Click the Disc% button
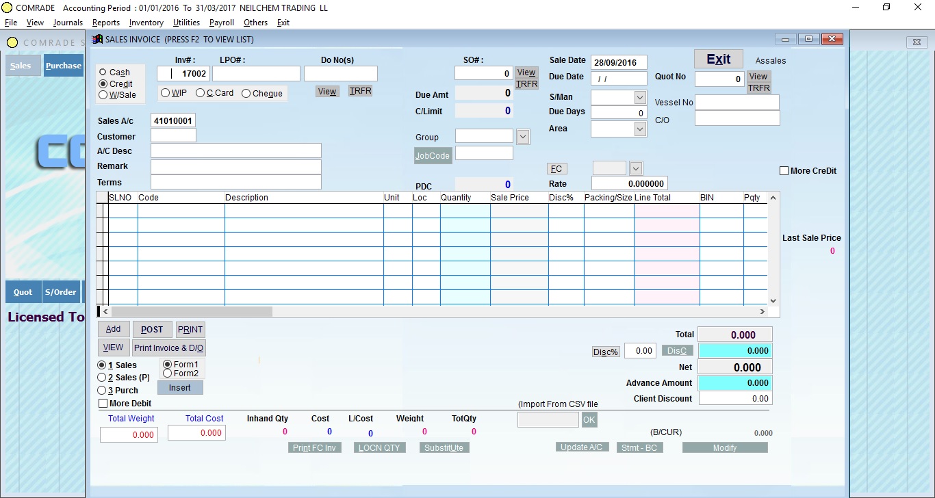Image resolution: width=935 pixels, height=498 pixels. [606, 352]
